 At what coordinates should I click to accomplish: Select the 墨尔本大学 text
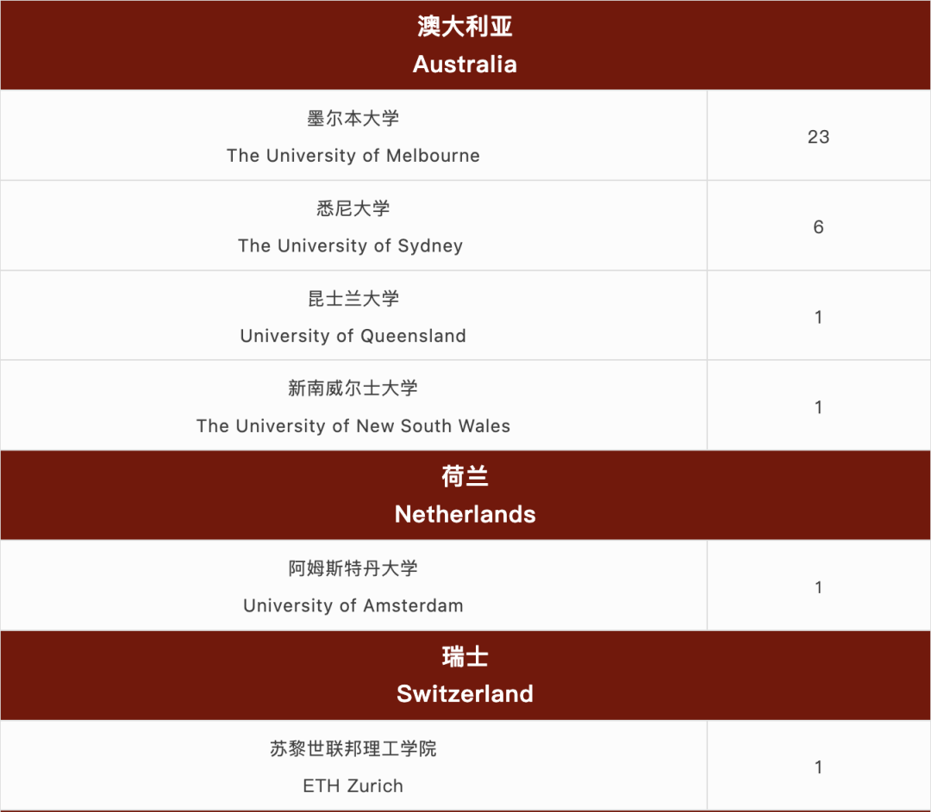pyautogui.click(x=353, y=118)
